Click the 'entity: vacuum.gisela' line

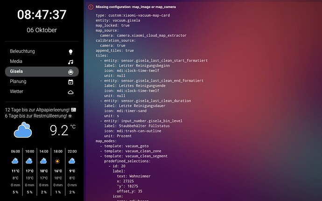(118, 21)
